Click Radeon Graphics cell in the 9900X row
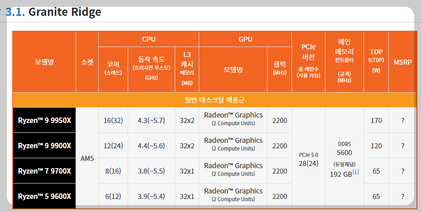Image resolution: width=421 pixels, height=212 pixels. 233,146
